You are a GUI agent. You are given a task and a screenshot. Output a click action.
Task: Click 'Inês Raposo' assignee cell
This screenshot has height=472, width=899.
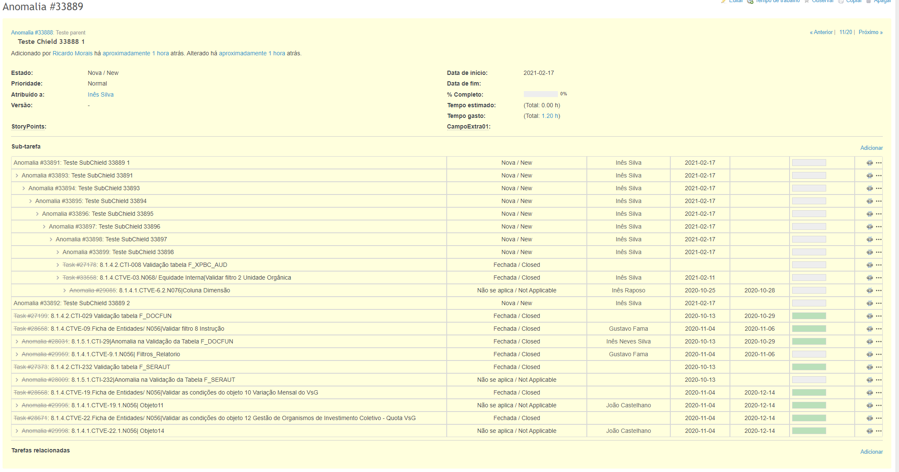click(628, 290)
